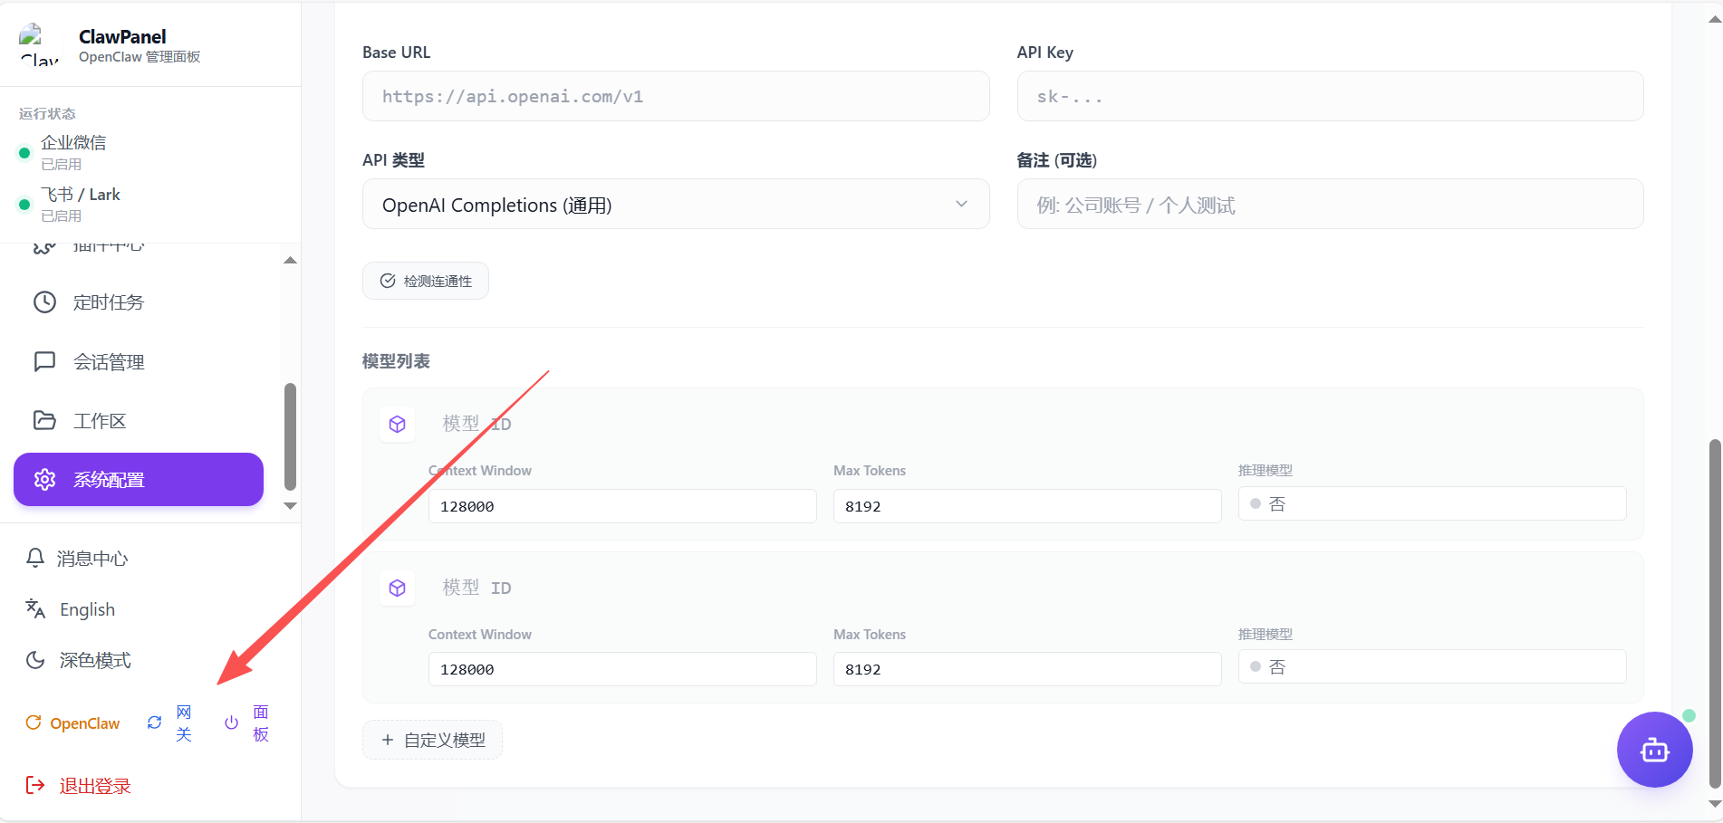Viewport: 1723px width, 823px height.
Task: Click the first model's Context Window field
Action: [622, 506]
